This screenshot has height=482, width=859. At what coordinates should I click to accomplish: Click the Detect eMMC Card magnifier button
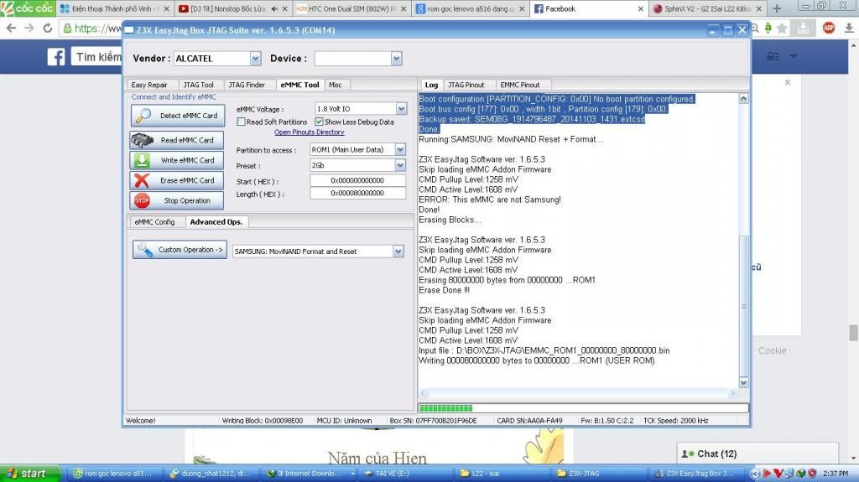[x=178, y=116]
